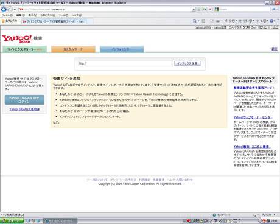Click the Windows スタート button

click(x=12, y=221)
